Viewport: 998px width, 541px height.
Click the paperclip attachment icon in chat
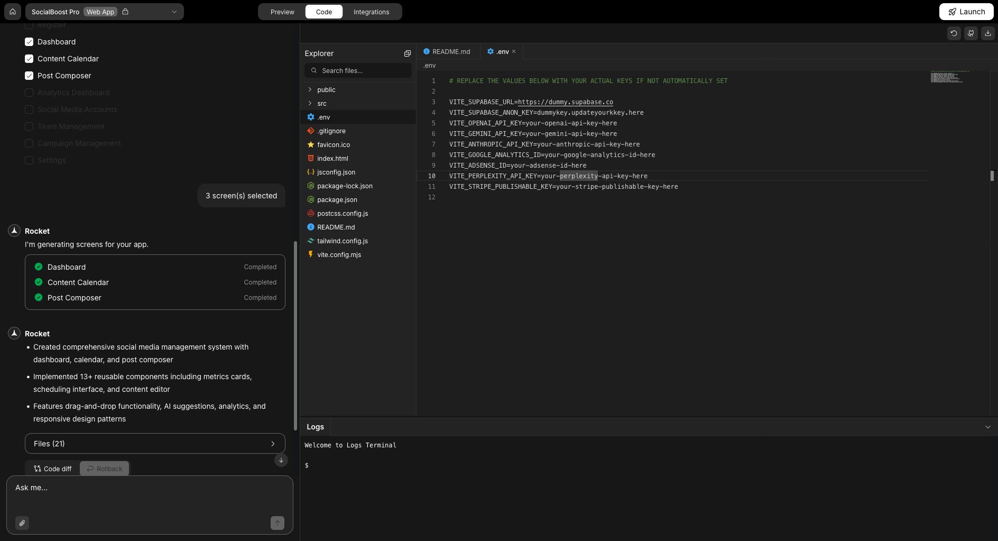[x=22, y=522]
